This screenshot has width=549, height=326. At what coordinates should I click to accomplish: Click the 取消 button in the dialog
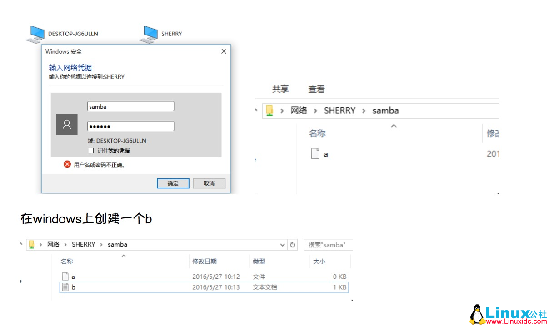[209, 183]
